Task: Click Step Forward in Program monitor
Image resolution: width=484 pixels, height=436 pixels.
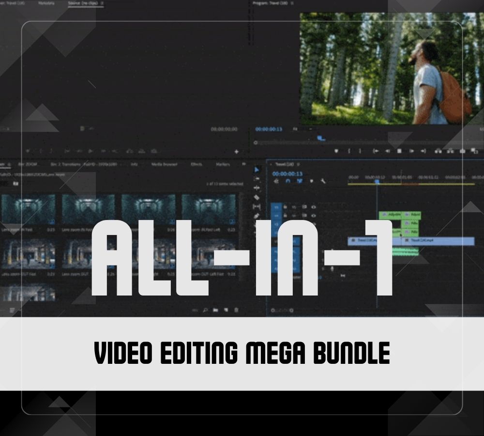Action: click(411, 151)
